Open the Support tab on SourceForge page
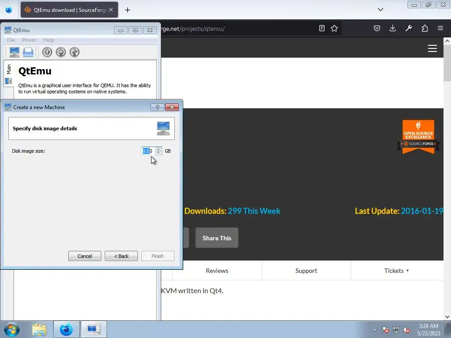This screenshot has width=451, height=338. pos(307,271)
